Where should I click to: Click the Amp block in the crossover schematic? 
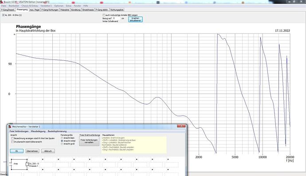(x=16, y=164)
